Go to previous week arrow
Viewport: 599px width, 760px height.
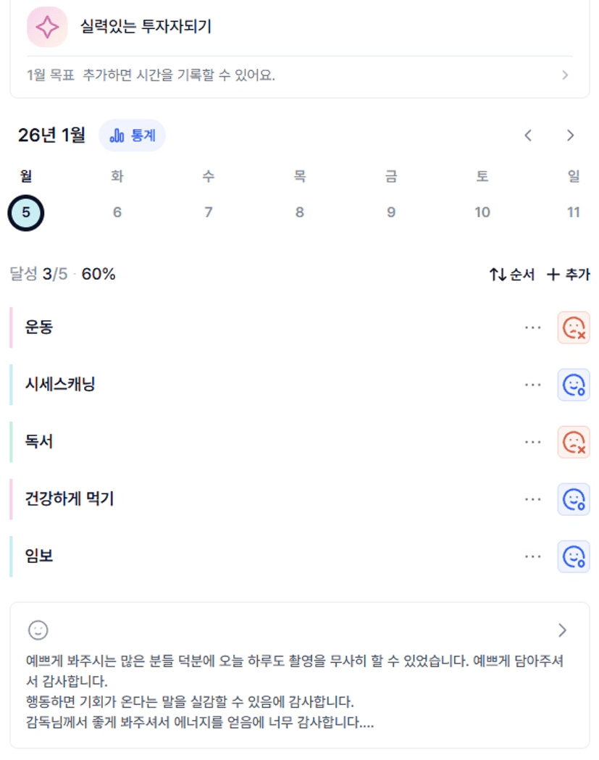pyautogui.click(x=529, y=135)
